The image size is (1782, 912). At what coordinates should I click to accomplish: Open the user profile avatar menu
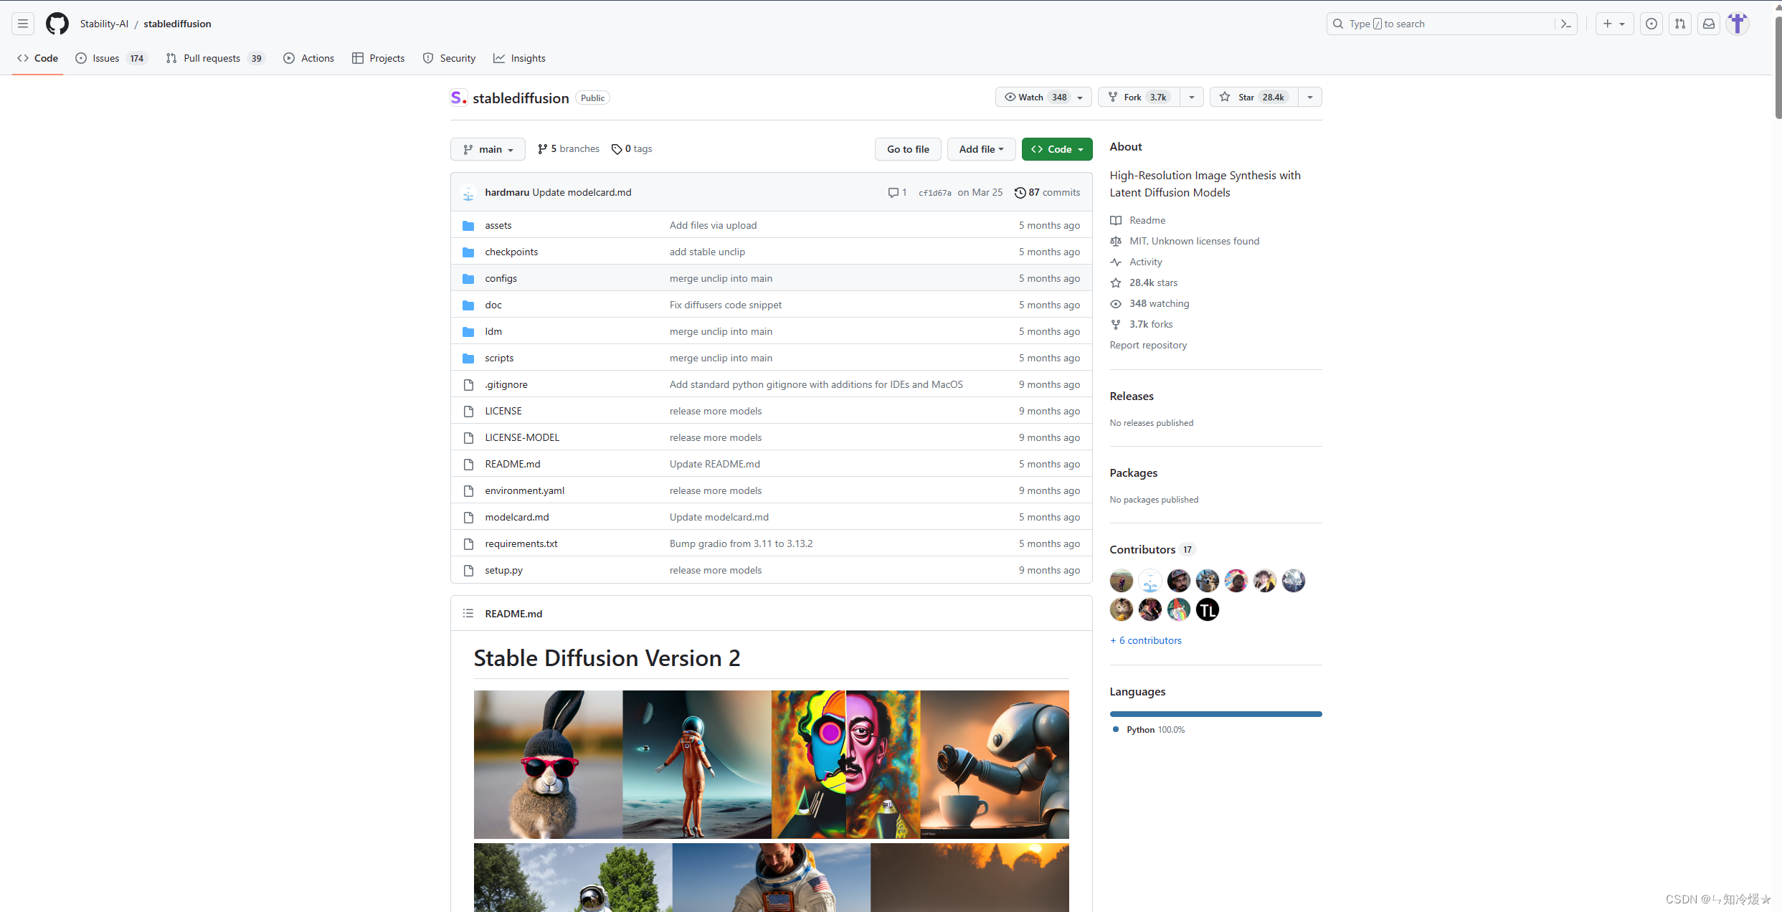1738,24
